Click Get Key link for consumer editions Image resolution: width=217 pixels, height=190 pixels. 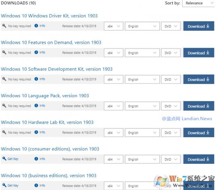coord(13,159)
